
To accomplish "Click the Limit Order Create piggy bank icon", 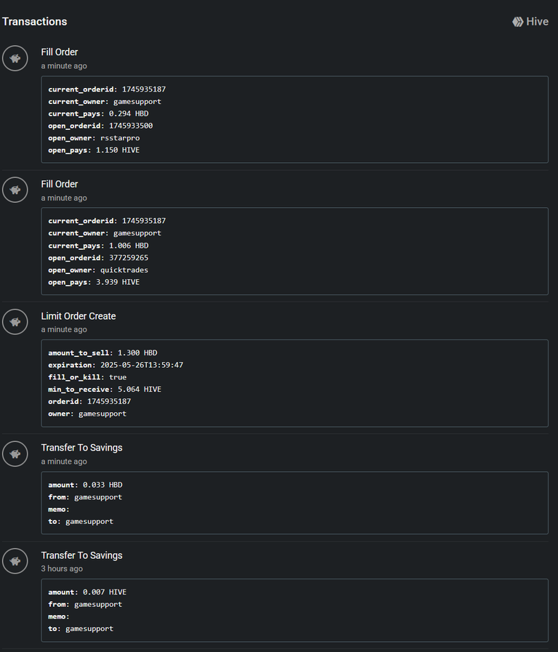I will pyautogui.click(x=15, y=322).
